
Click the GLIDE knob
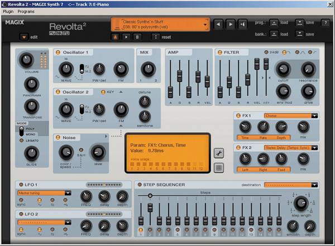(32, 153)
